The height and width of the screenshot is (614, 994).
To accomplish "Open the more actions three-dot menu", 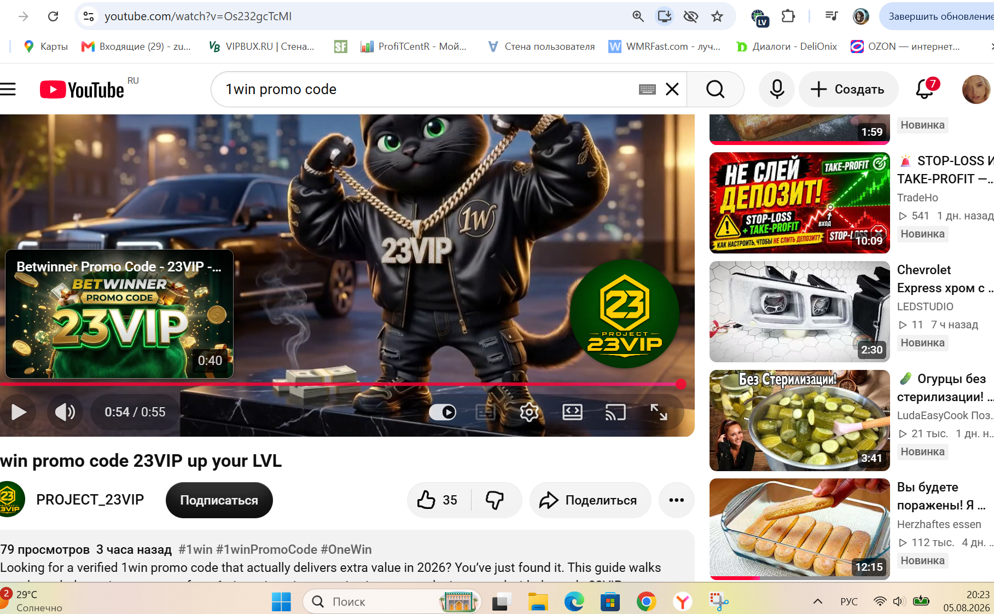I will pyautogui.click(x=677, y=500).
